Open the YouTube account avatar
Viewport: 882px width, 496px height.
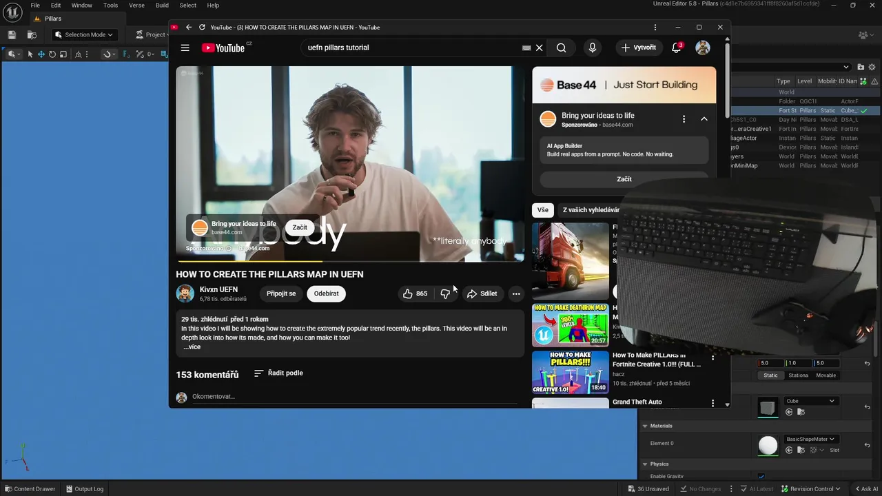pos(703,48)
